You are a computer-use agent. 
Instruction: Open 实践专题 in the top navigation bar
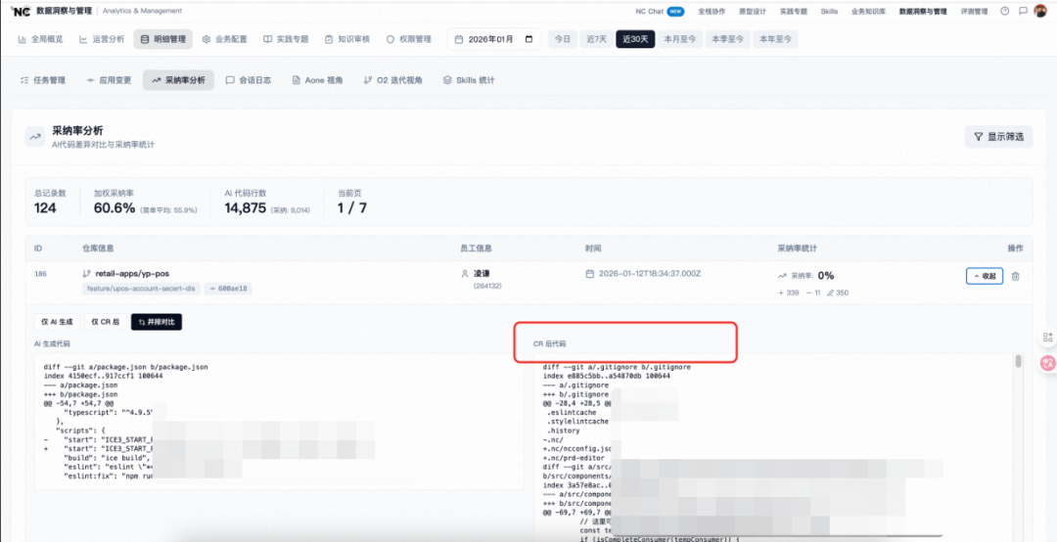794,12
